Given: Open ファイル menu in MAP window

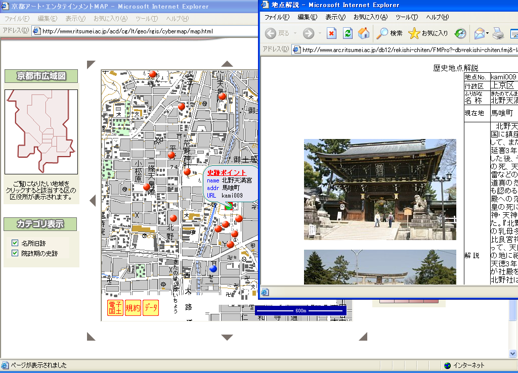Looking at the screenshot, I should click(x=17, y=19).
